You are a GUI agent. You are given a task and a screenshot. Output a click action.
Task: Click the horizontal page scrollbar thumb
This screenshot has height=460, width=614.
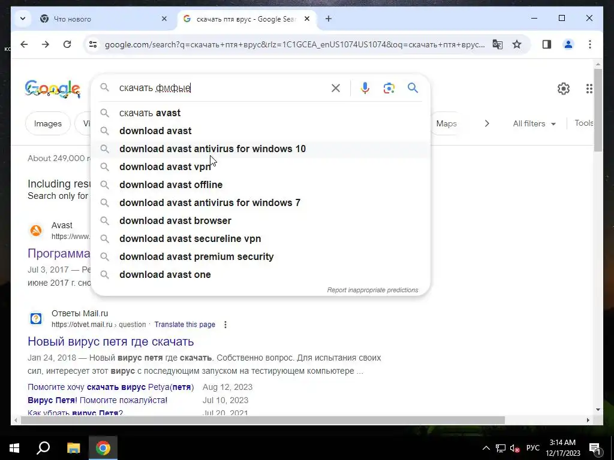click(263, 420)
